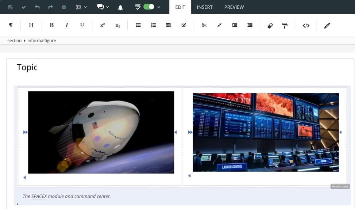This screenshot has width=355, height=209.
Task: Toggle underline formatting
Action: (82, 25)
